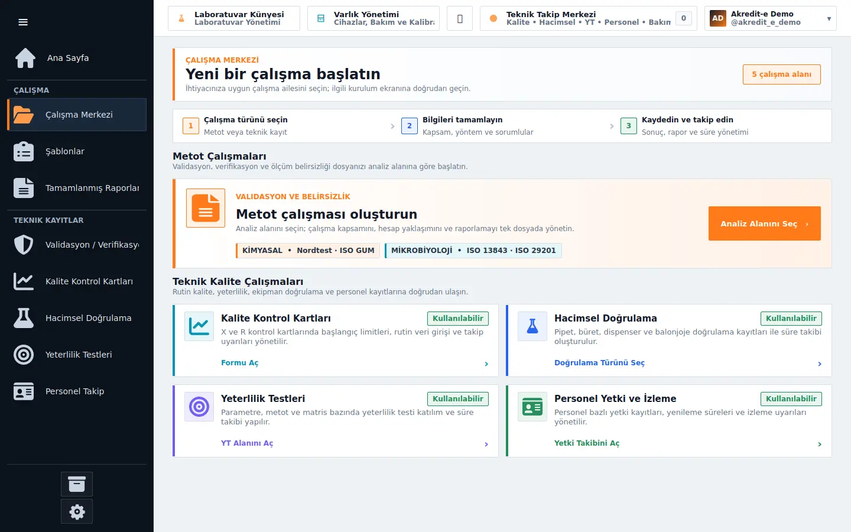Open Yeterlilik Testleri sidebar target icon

click(24, 355)
